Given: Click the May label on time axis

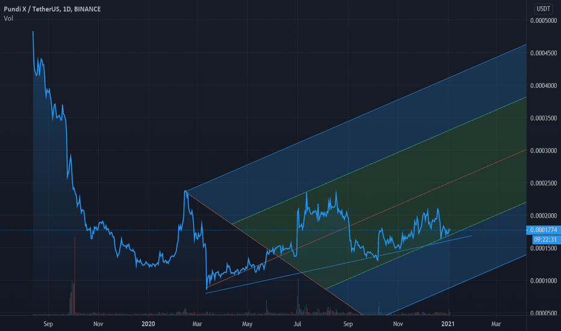Looking at the screenshot, I should pos(247,324).
